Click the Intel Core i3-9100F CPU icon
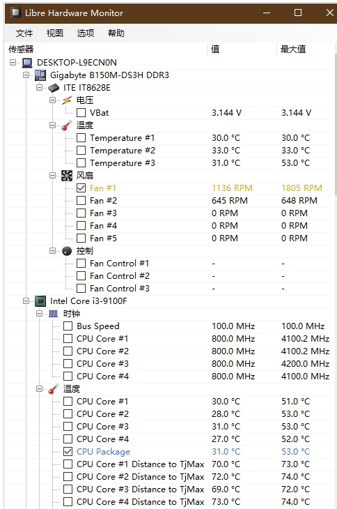The height and width of the screenshot is (509, 337). tap(40, 301)
